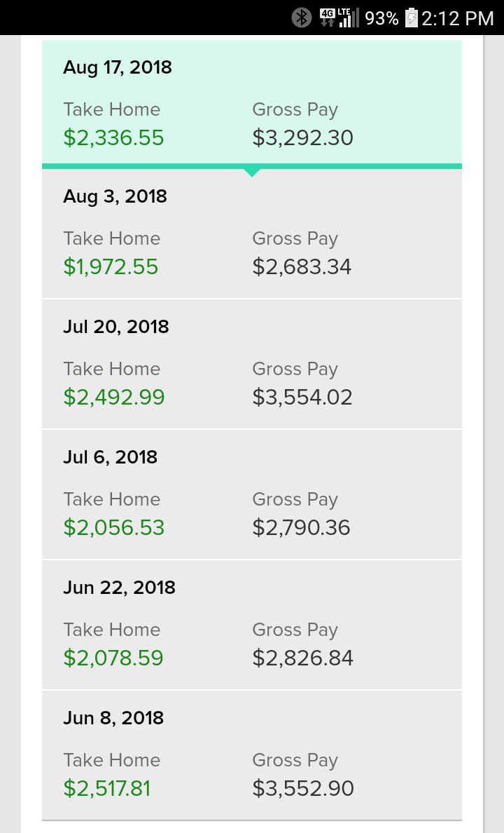The width and height of the screenshot is (504, 833).
Task: Select the Aug 17, 2018 paystub
Action: click(252, 102)
